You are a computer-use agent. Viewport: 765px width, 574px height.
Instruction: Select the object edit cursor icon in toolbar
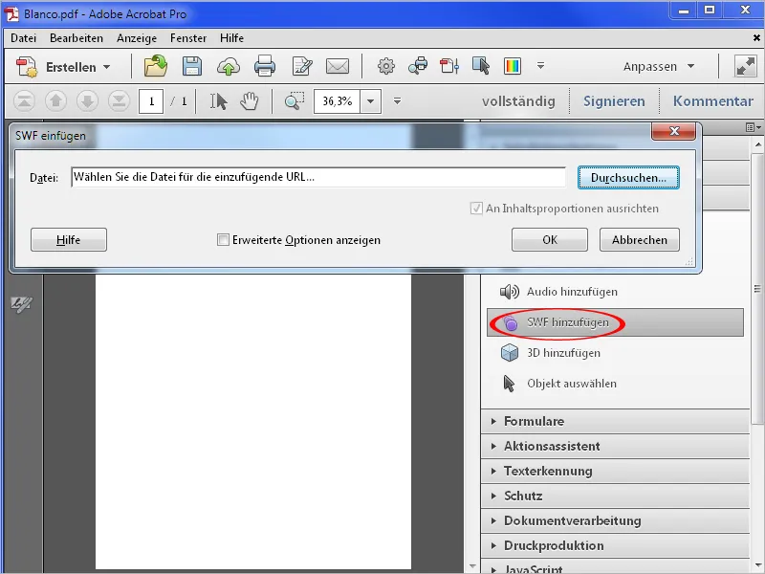[x=481, y=66]
